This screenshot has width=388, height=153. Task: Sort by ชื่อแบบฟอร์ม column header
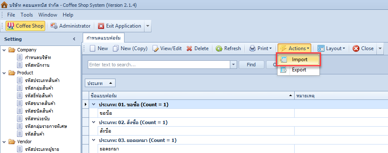click(192, 96)
